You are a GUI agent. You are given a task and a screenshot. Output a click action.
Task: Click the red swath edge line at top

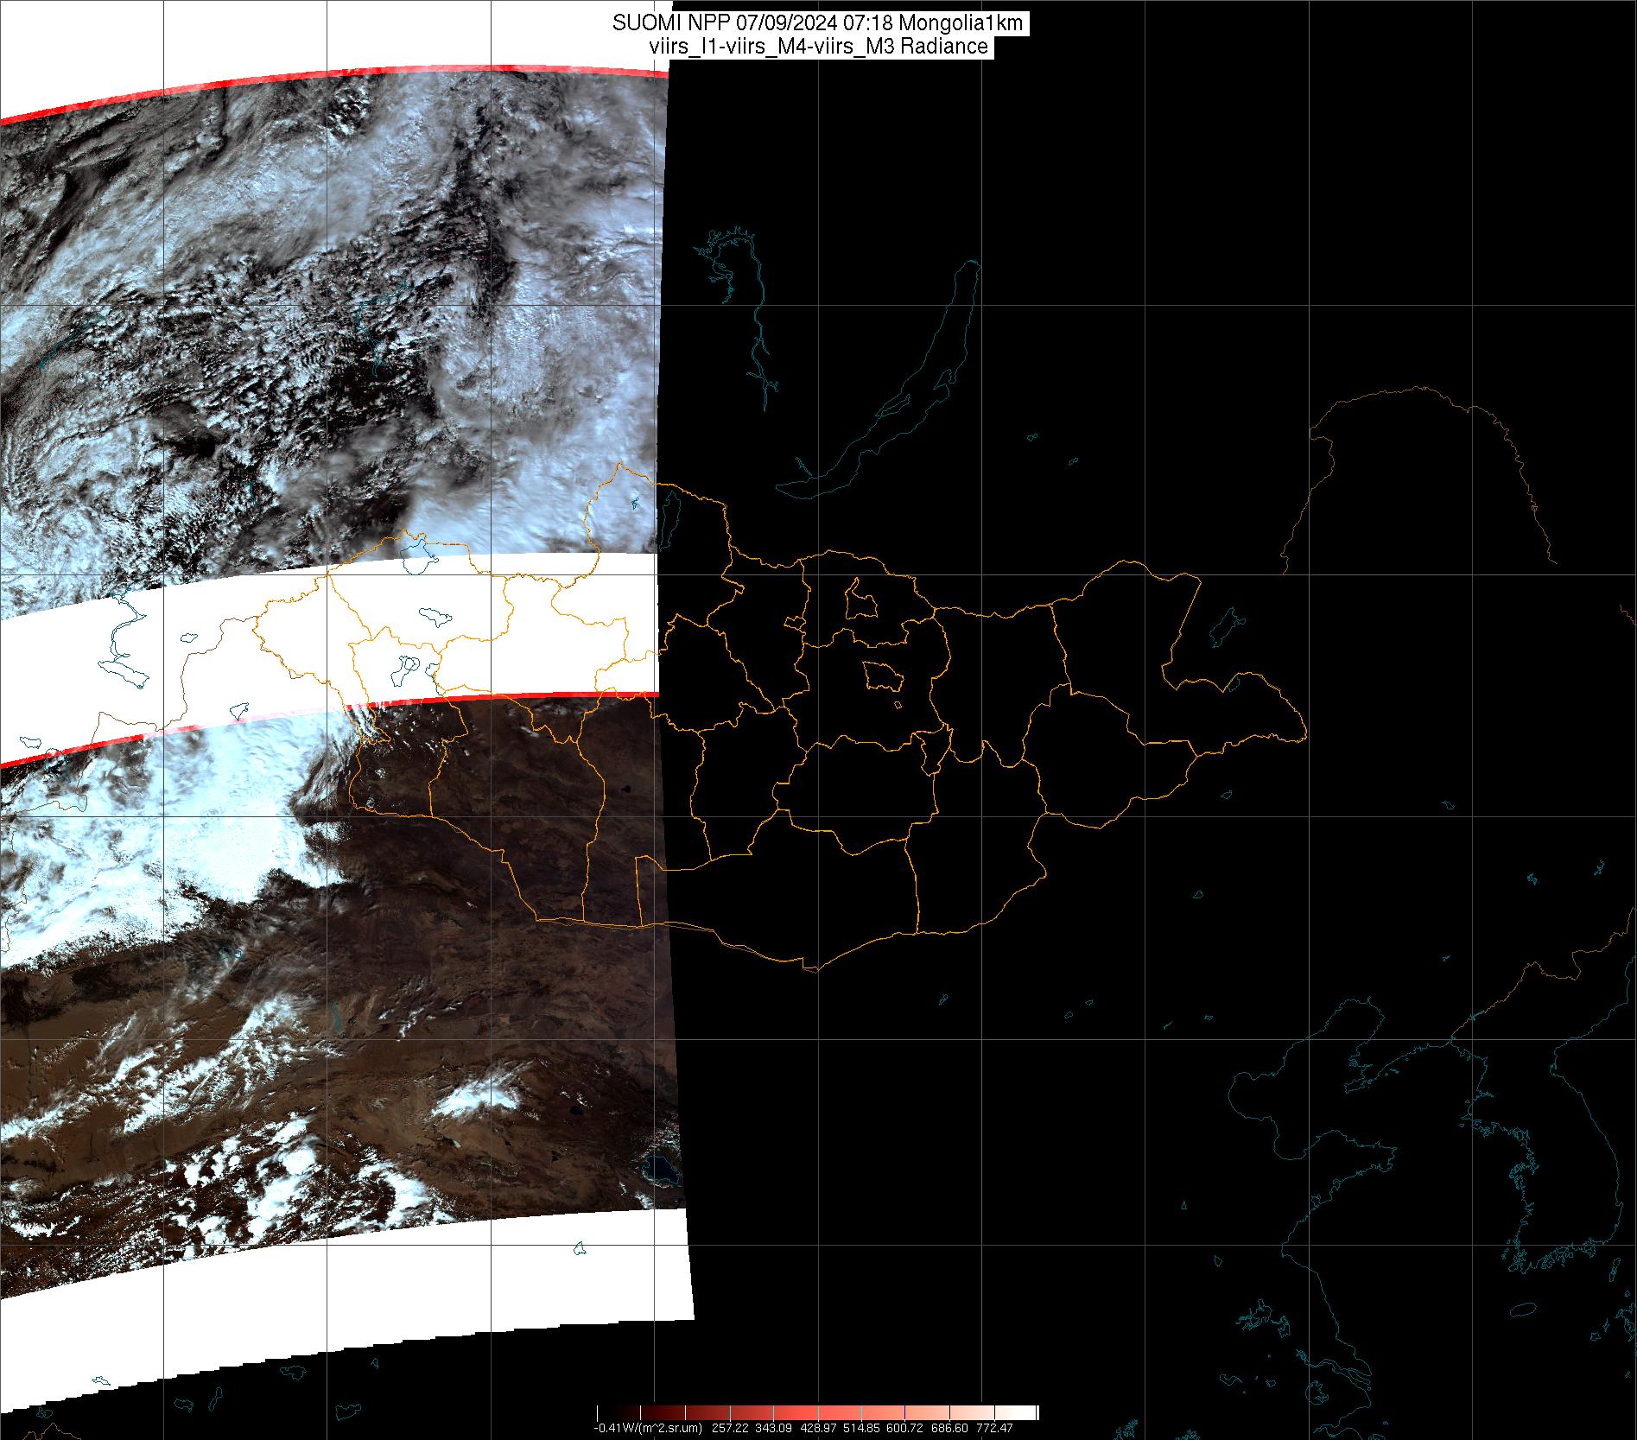tap(346, 81)
